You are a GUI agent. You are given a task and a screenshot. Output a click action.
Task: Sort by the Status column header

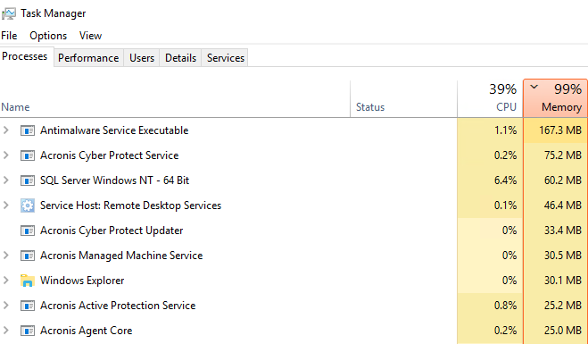[x=370, y=107]
